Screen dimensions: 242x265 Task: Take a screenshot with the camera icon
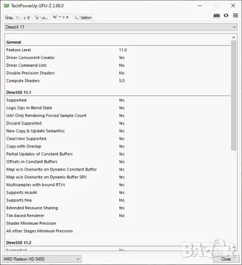click(217, 15)
